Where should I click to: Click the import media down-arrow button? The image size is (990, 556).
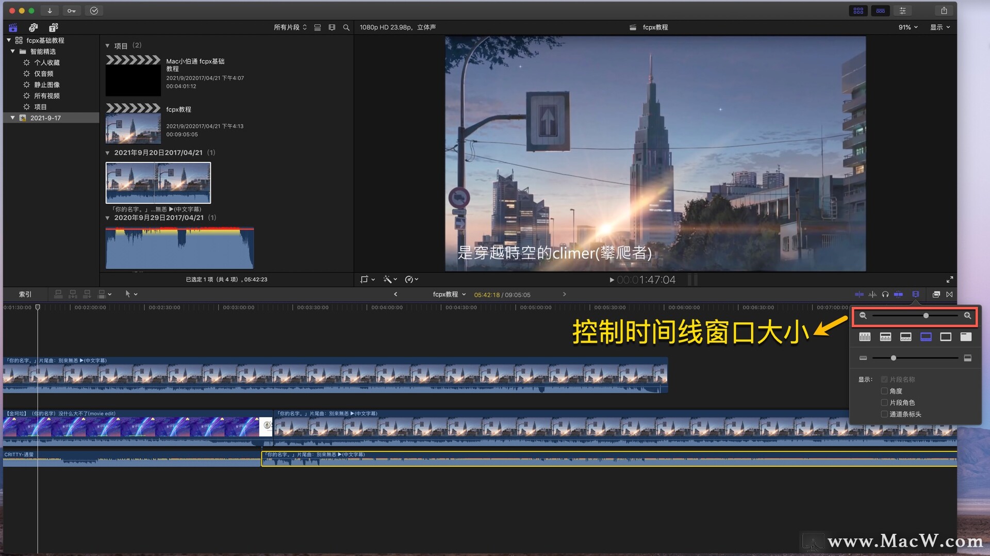pos(49,11)
